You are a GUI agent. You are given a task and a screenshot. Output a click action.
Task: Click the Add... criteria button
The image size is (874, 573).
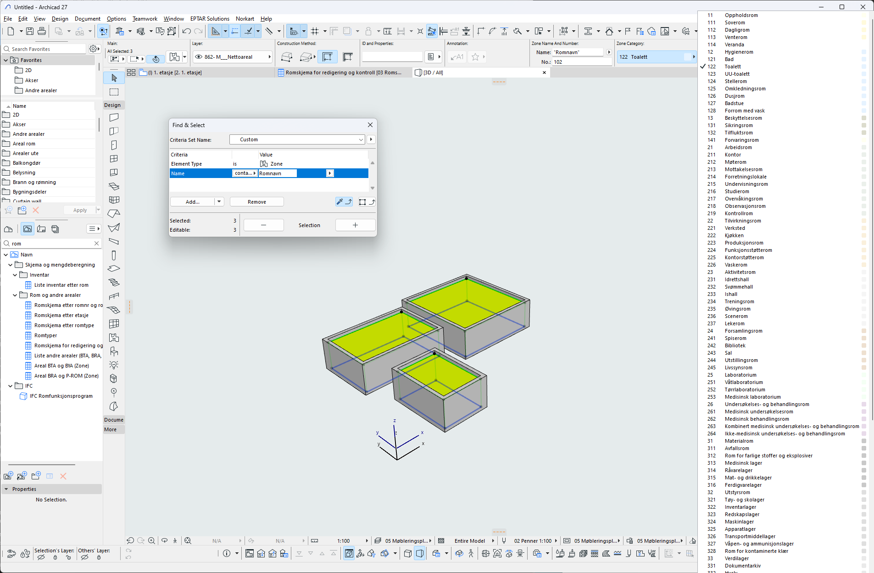(193, 202)
